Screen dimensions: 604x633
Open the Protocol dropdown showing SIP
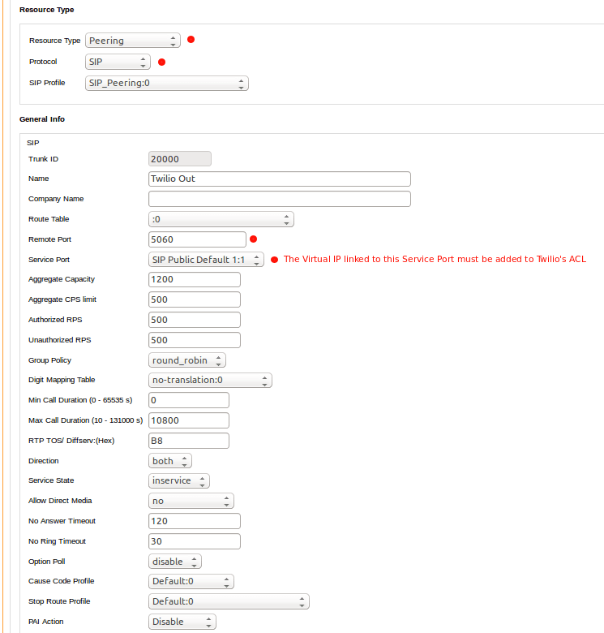tap(118, 62)
